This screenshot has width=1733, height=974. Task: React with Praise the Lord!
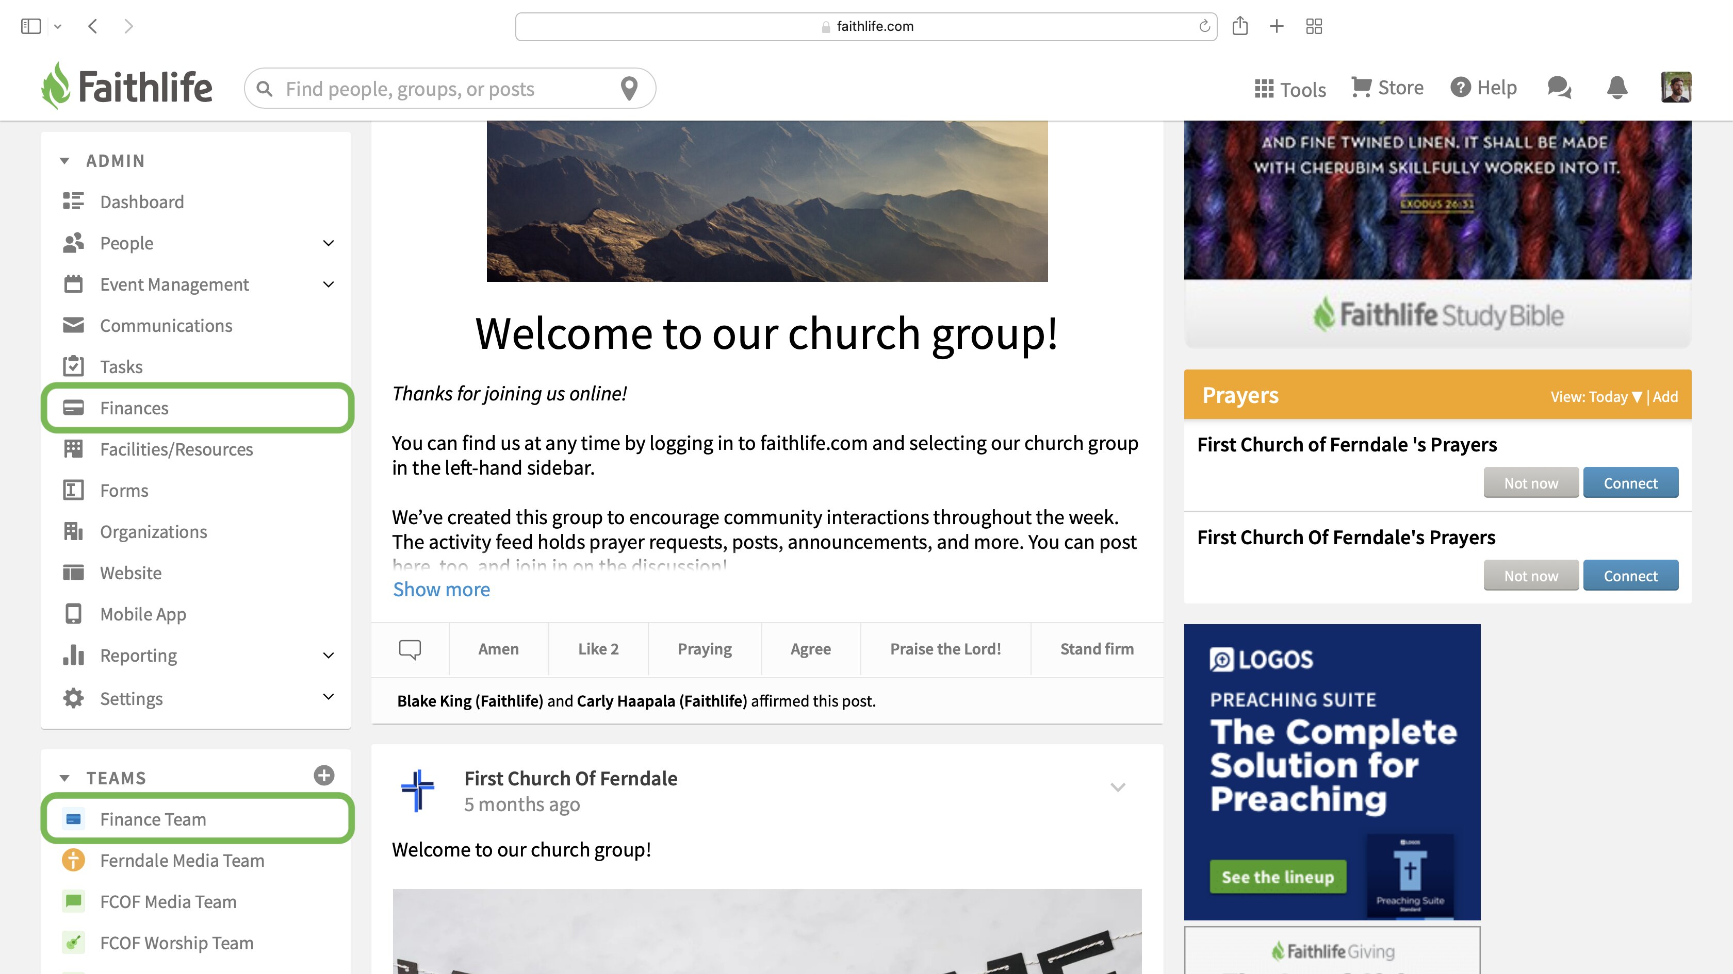pyautogui.click(x=945, y=649)
